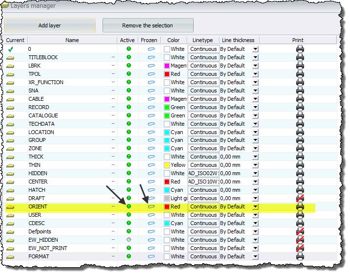Open linetype box for CENTER layer
The height and width of the screenshot is (275, 350).
click(x=203, y=182)
